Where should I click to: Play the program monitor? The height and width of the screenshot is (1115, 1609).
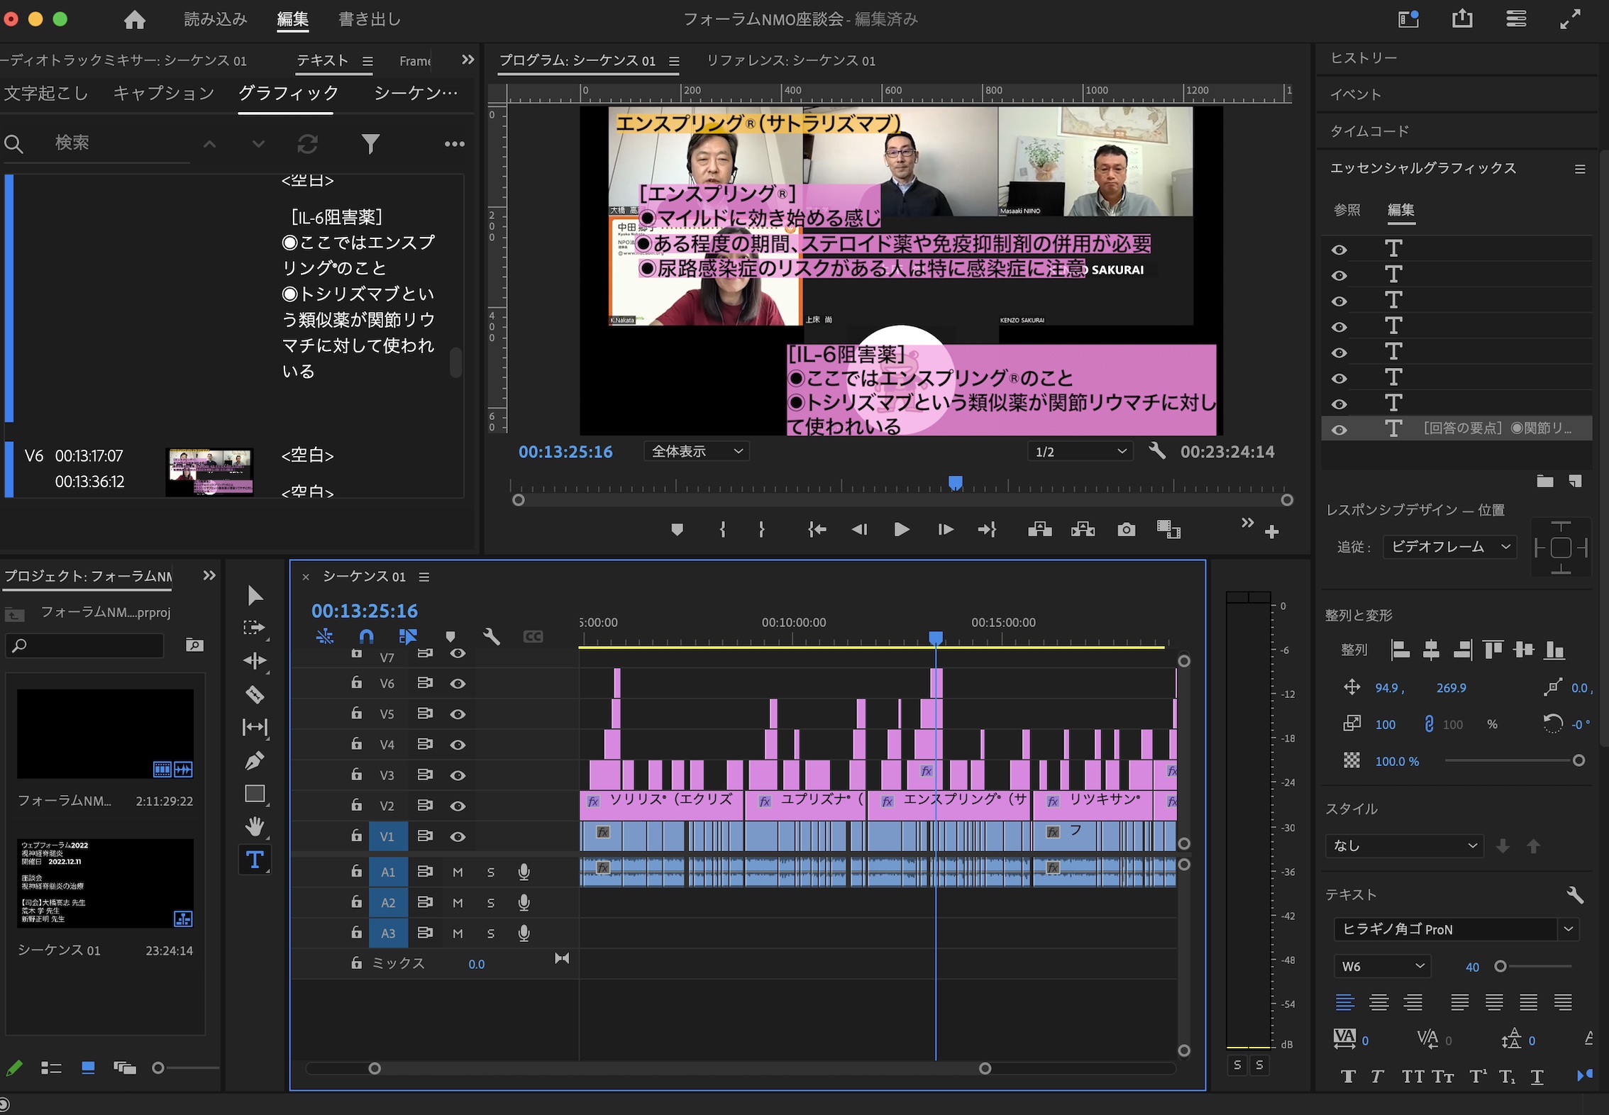coord(902,529)
